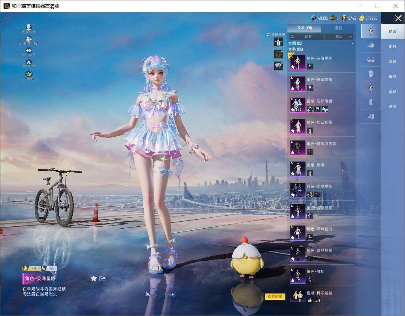Viewport: 405px width, 316px height.
Task: Open the 道具 items side tab
Action: [393, 107]
